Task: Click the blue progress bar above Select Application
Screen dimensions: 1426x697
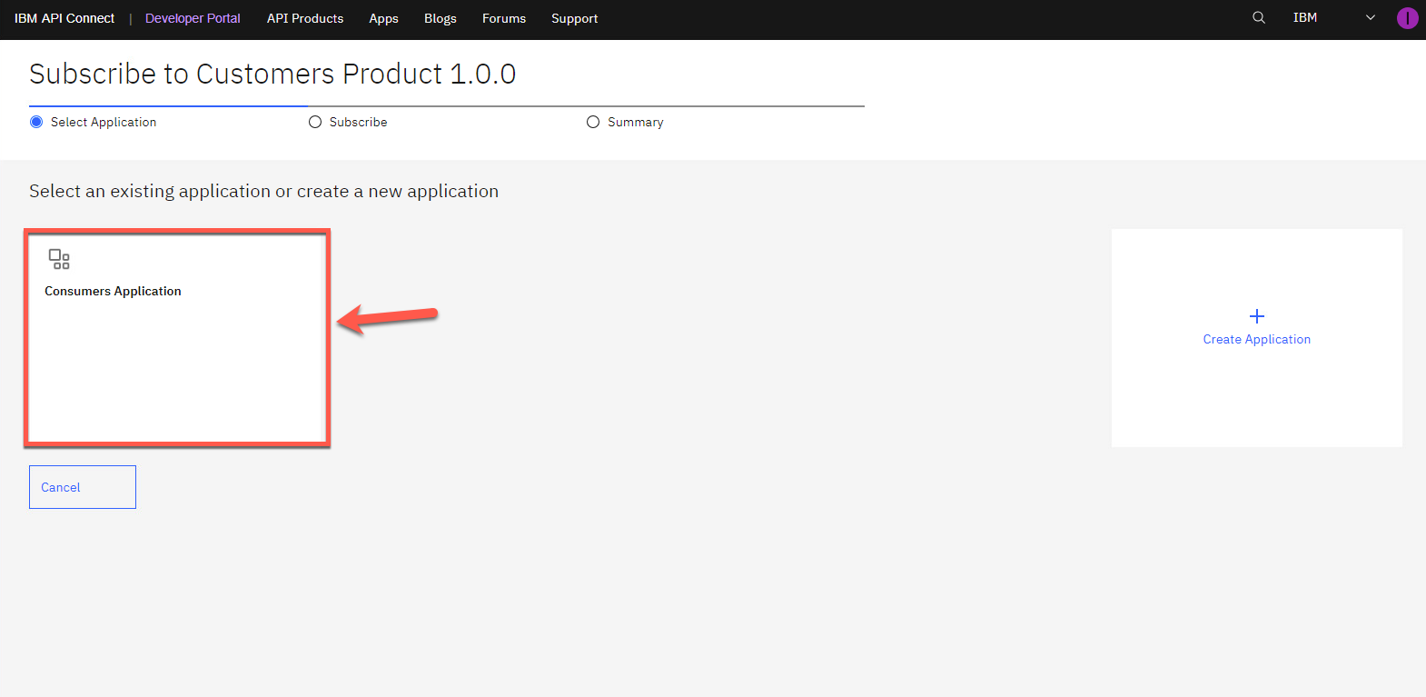Action: click(x=168, y=106)
